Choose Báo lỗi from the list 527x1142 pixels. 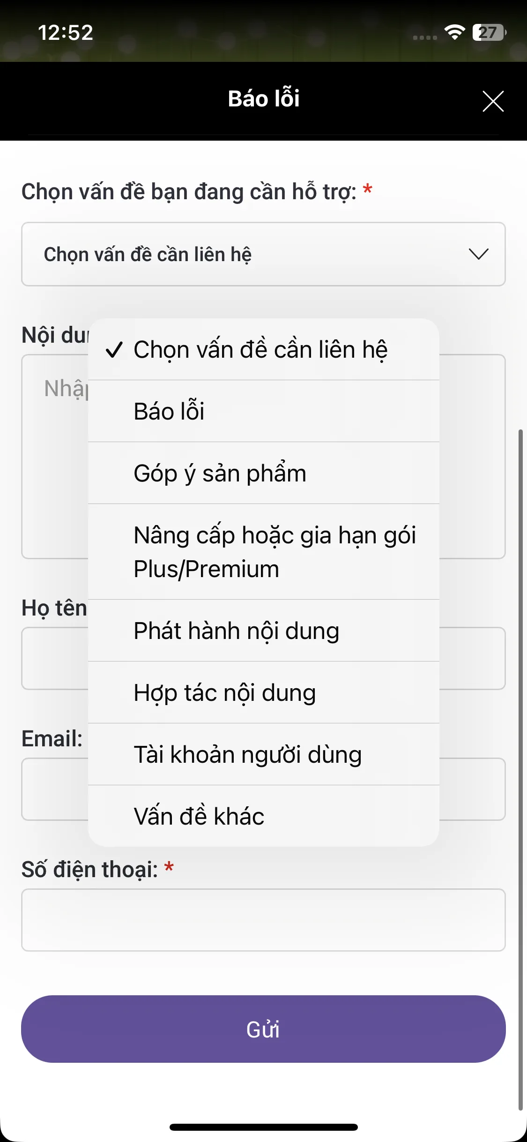169,411
